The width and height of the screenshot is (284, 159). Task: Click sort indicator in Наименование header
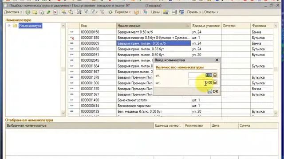187,26
